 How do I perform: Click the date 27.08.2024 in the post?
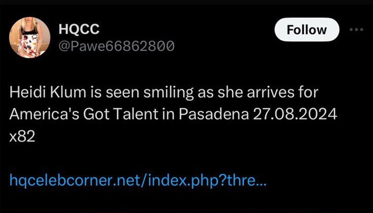pyautogui.click(x=295, y=114)
